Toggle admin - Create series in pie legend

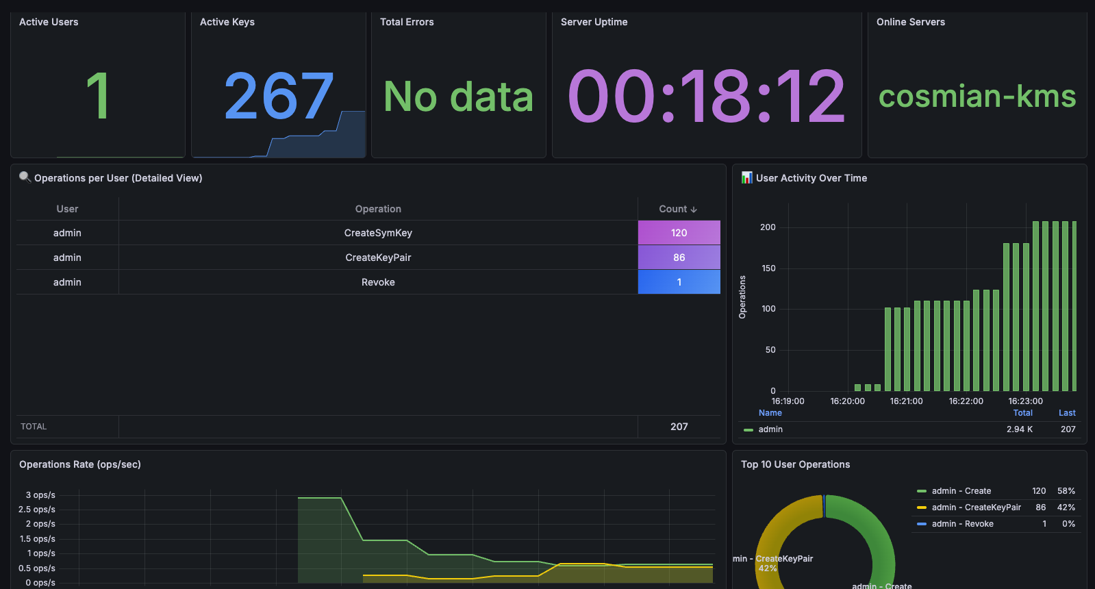click(x=961, y=491)
